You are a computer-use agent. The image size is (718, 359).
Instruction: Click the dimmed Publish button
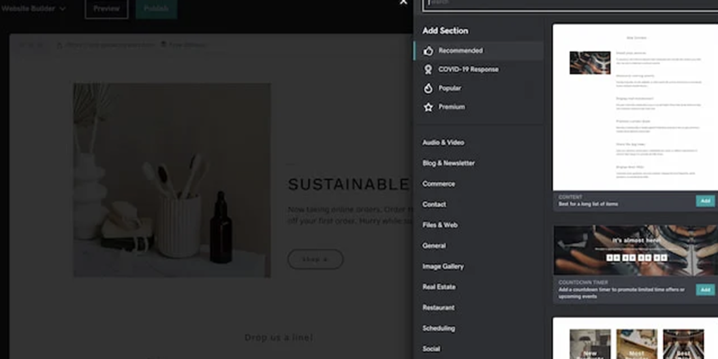pyautogui.click(x=156, y=8)
